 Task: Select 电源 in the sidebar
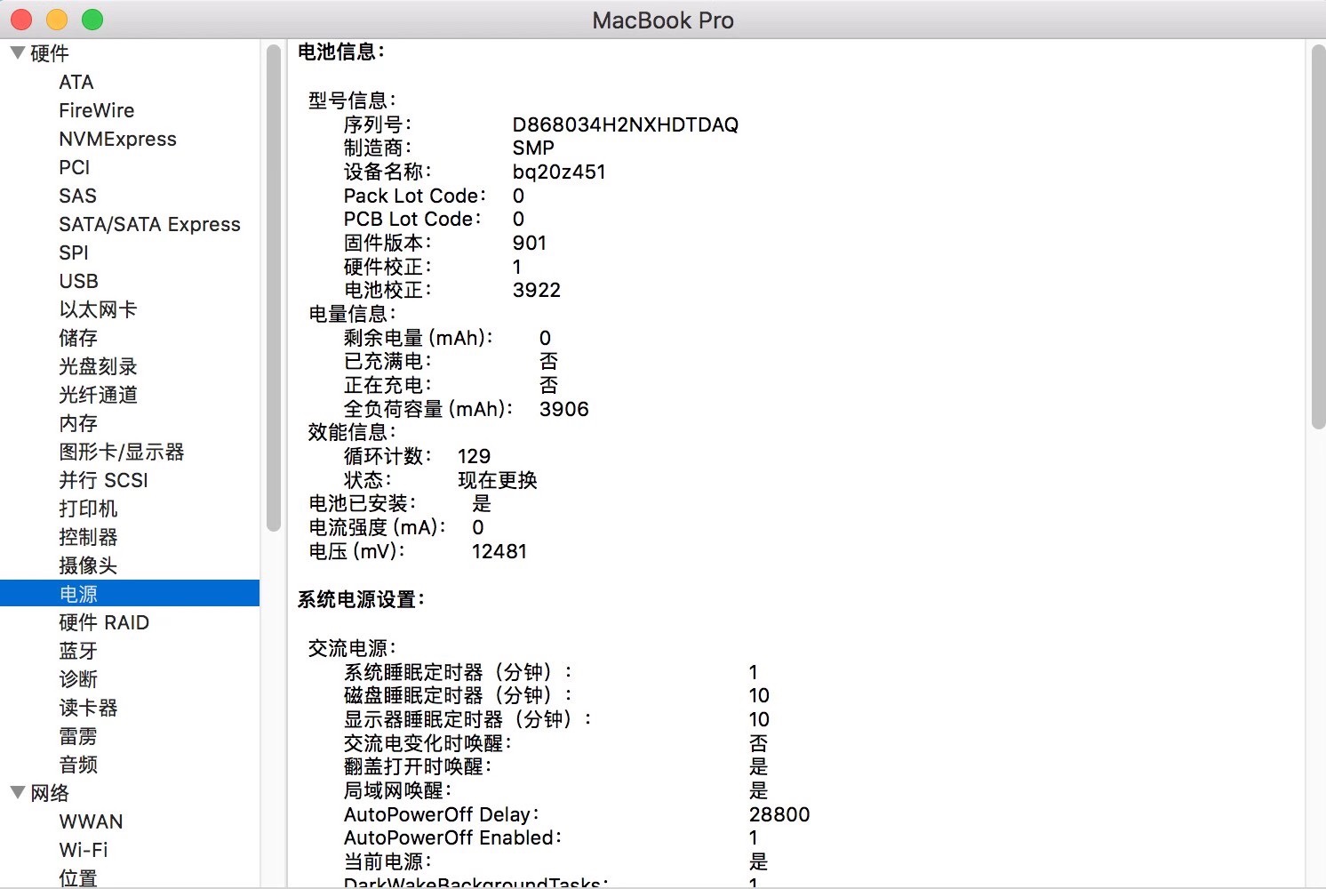[78, 594]
